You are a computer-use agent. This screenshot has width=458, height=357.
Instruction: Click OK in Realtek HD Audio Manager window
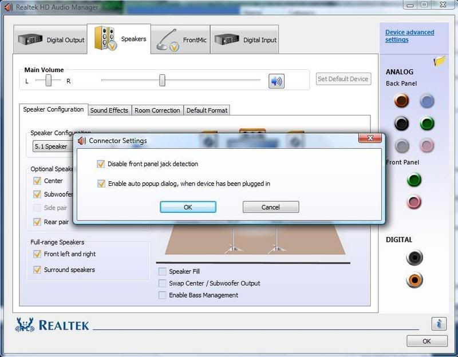click(x=427, y=341)
